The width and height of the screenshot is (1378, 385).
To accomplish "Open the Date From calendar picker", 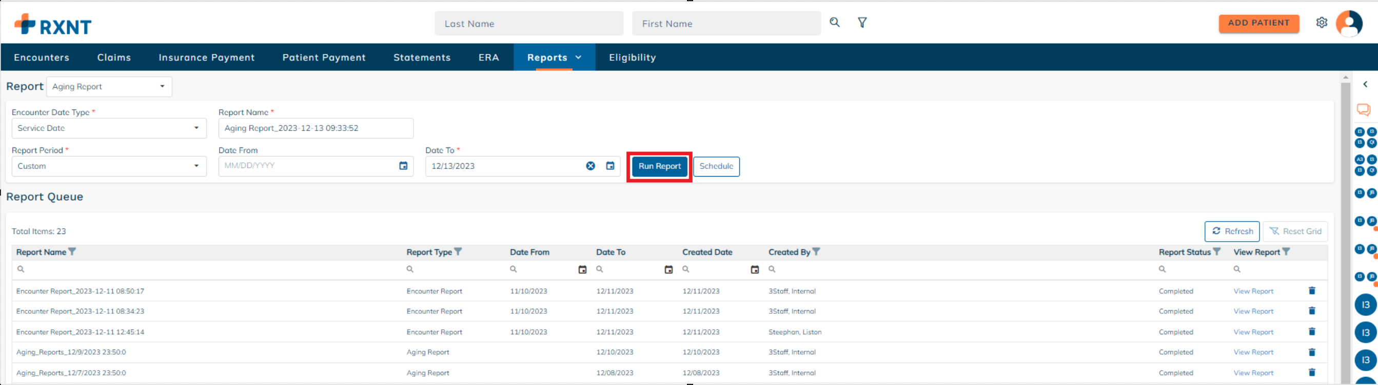I will pos(403,166).
